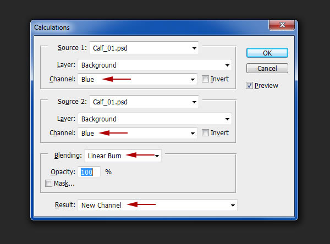Open the Source 2 Channel dropdown

pyautogui.click(x=137, y=133)
